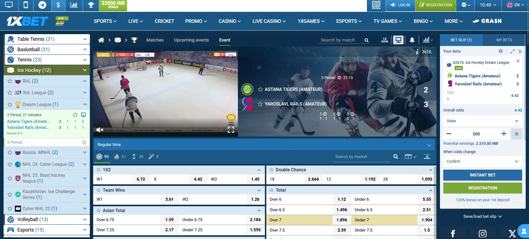529x239 pixels.
Task: Open the 1X zone icon
Action: click(x=385, y=40)
